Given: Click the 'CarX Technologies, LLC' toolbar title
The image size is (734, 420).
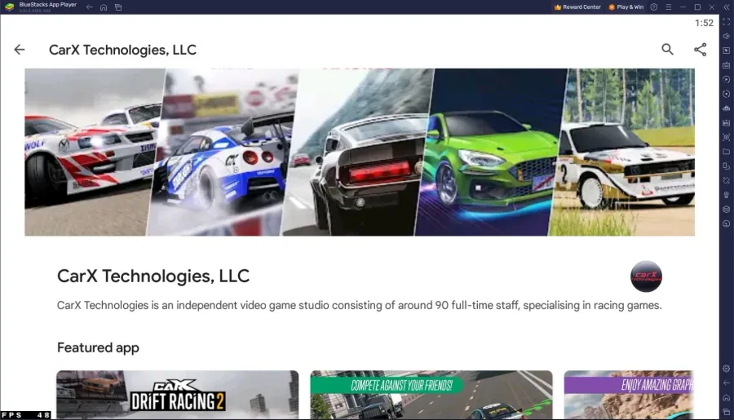Looking at the screenshot, I should [122, 50].
